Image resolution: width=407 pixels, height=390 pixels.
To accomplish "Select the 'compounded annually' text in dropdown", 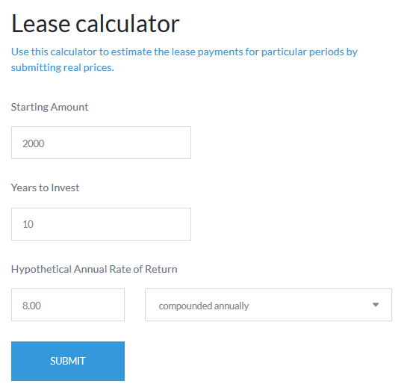I will coord(203,306).
